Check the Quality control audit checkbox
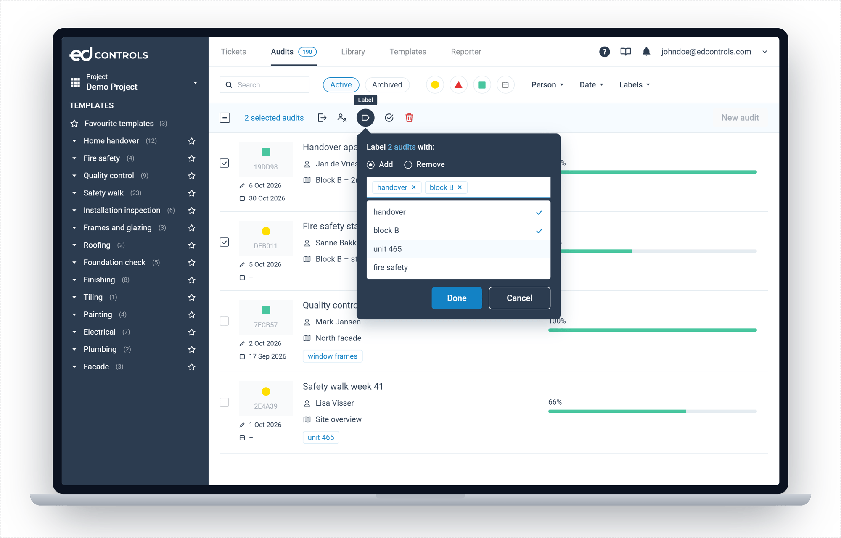Screen dimensions: 841x538 [x=225, y=321]
